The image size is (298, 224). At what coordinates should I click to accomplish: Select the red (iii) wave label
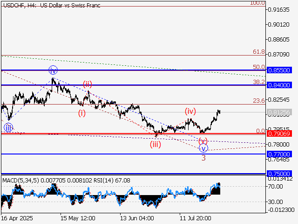tap(156, 144)
